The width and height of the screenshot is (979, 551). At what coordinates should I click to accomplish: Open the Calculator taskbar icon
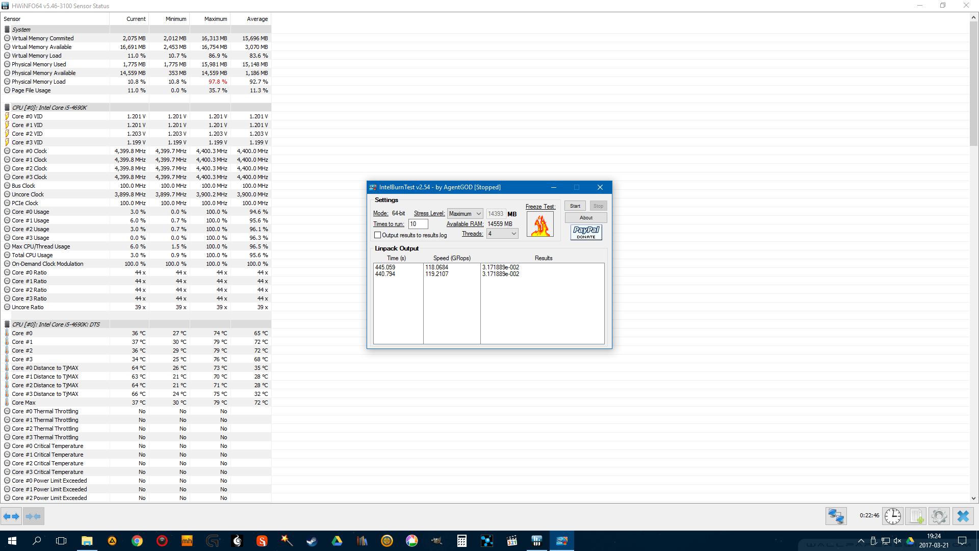[x=461, y=541]
